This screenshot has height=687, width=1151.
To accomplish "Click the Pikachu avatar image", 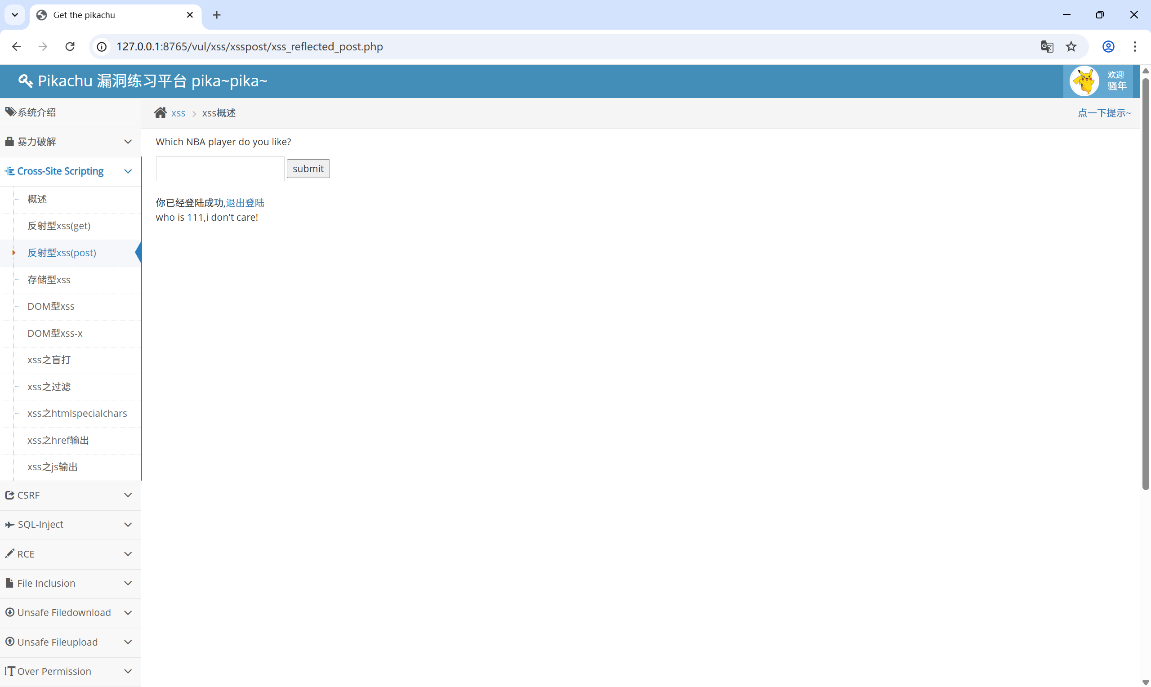I will (1084, 81).
